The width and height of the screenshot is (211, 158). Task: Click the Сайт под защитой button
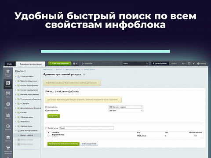[x=60, y=64]
